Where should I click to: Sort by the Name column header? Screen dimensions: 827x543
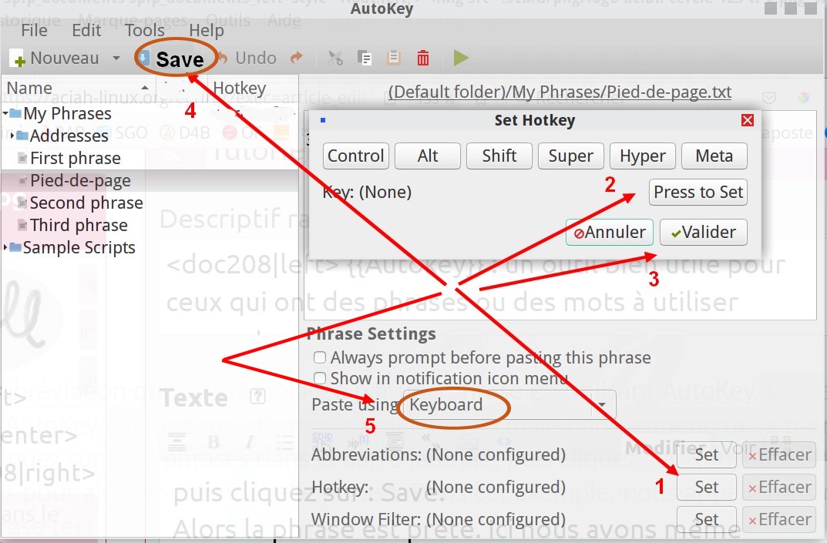(78, 88)
